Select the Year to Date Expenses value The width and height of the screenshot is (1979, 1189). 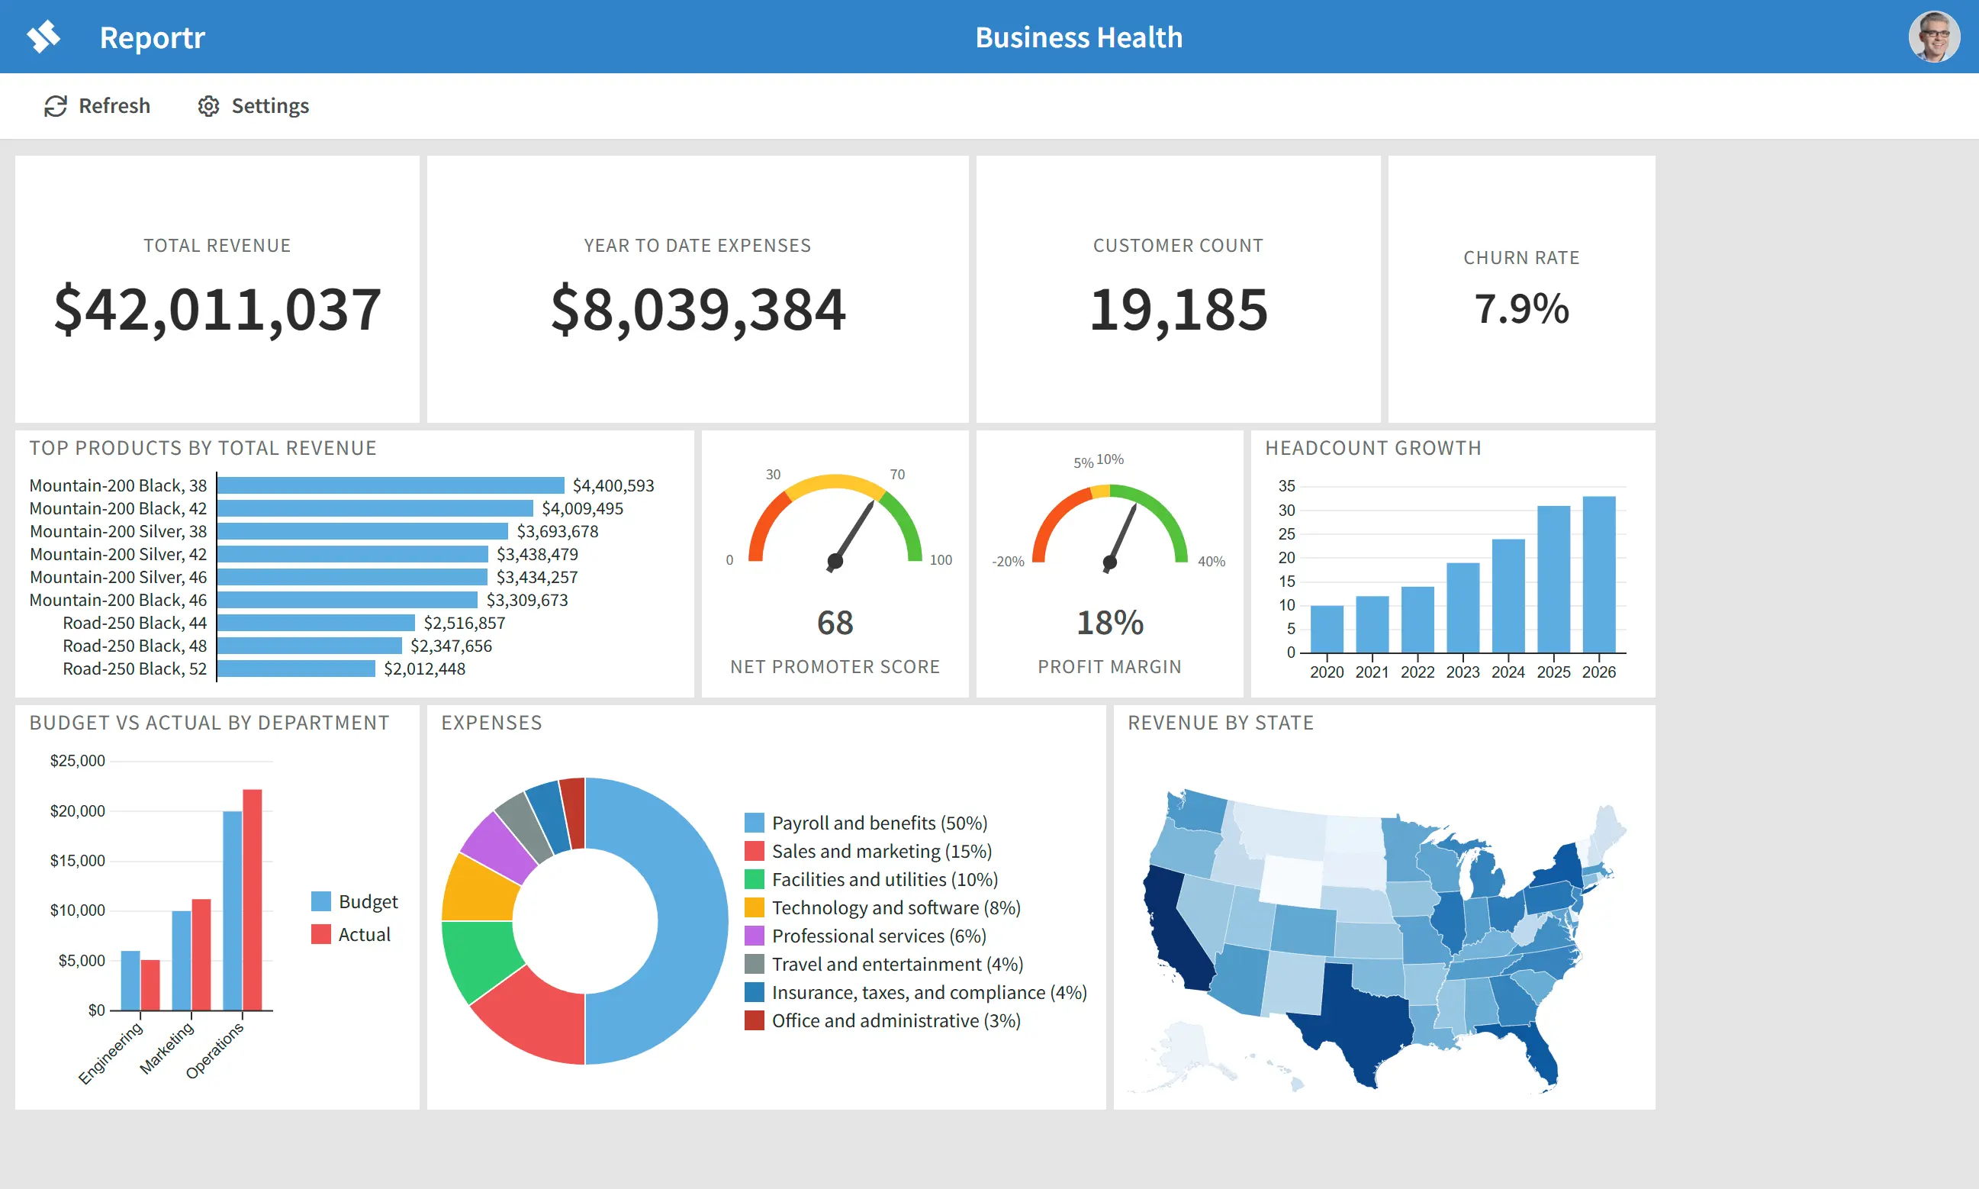click(697, 308)
